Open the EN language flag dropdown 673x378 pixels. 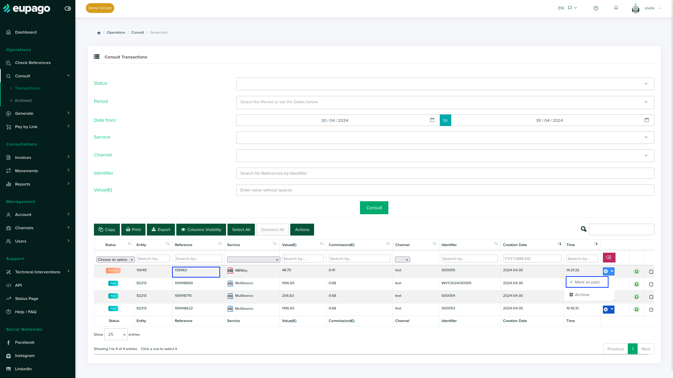(567, 8)
